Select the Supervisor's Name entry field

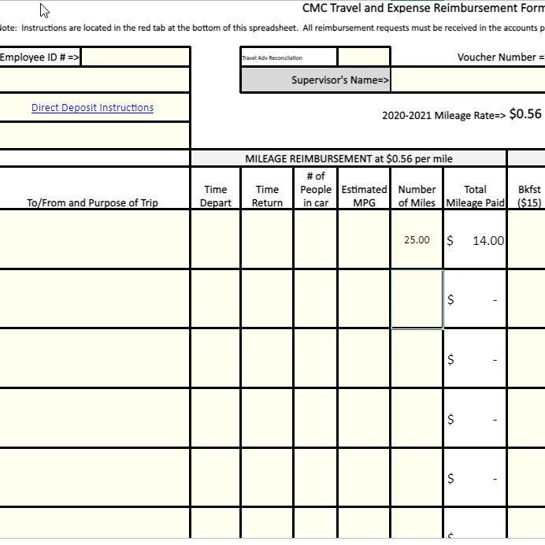[x=468, y=80]
